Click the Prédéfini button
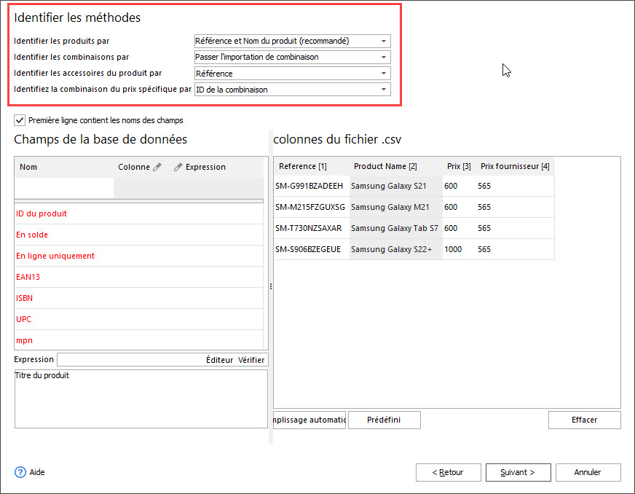This screenshot has width=635, height=494. pos(384,420)
